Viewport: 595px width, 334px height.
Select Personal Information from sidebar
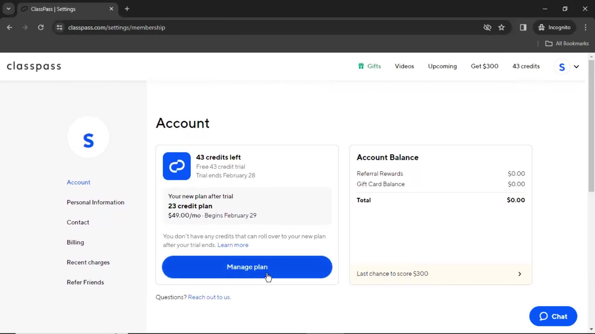(95, 202)
